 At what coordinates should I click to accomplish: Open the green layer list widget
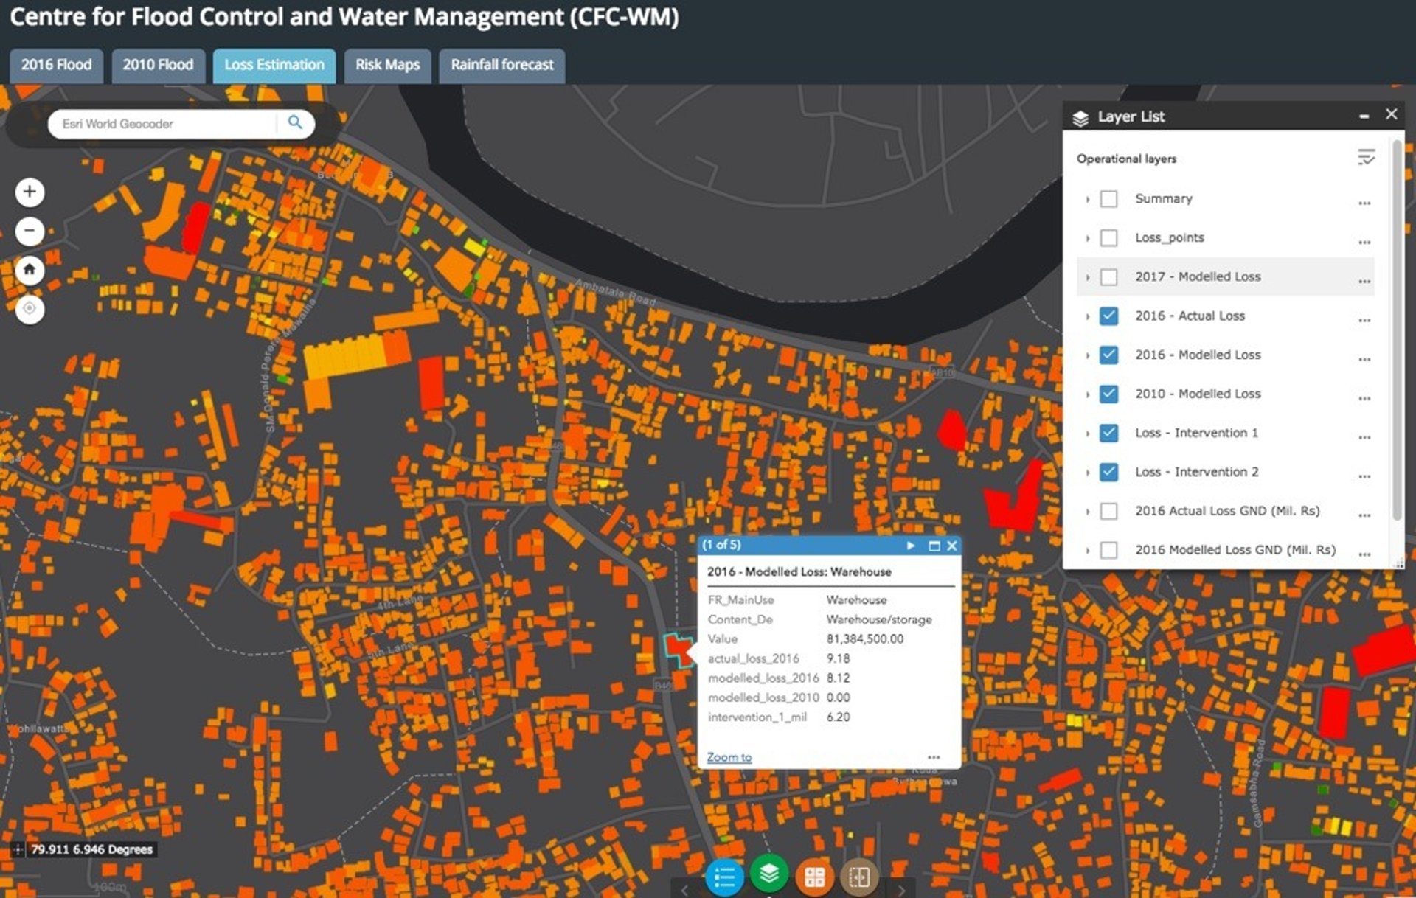pos(769,874)
